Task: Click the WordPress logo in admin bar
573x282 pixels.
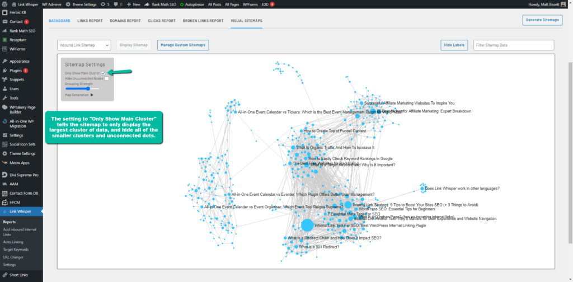Action: pyautogui.click(x=4, y=4)
